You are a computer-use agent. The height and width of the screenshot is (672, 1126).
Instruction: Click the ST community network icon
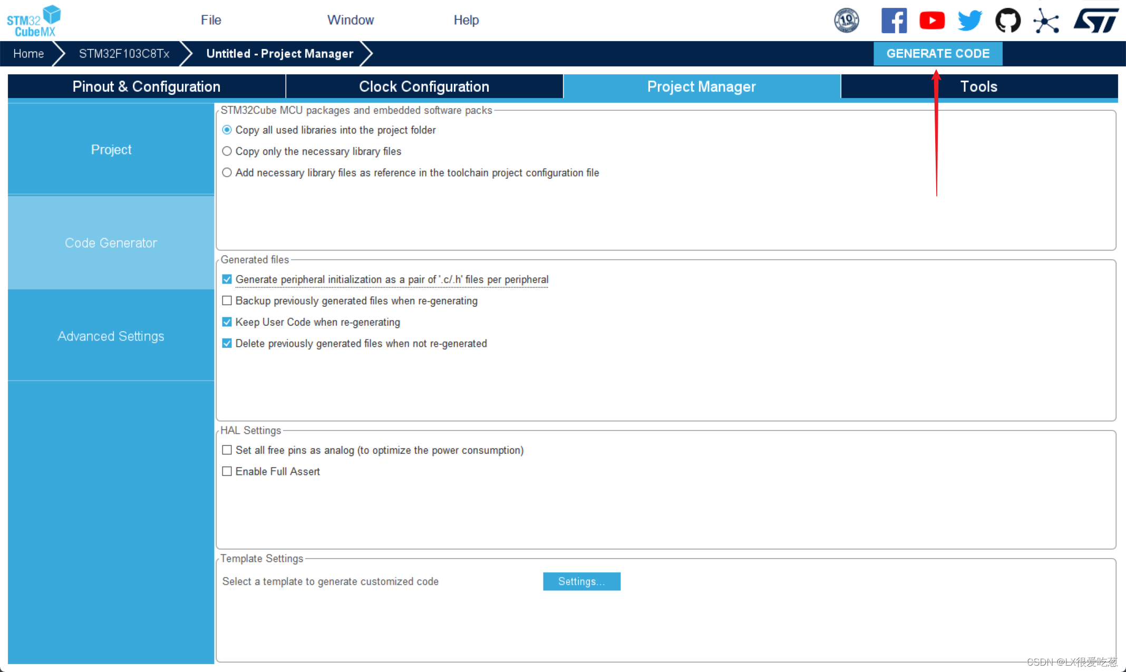click(1046, 21)
